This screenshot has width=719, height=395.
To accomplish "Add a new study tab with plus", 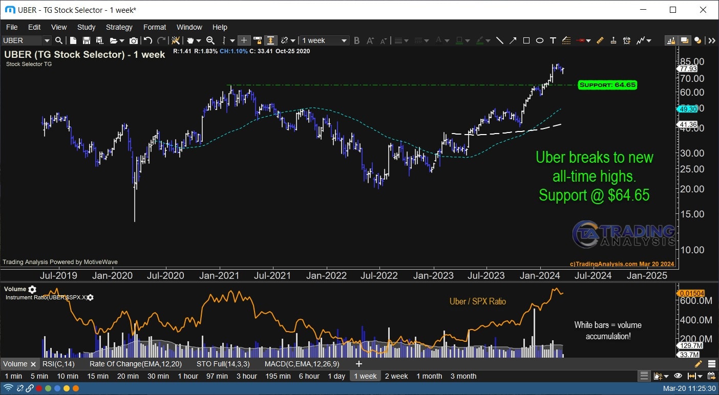I will pyautogui.click(x=359, y=364).
